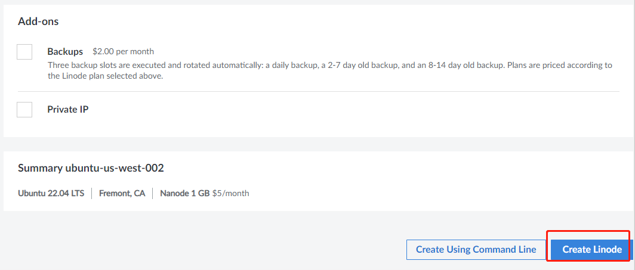Enable the Backups add-on checkbox
Viewport: 635px width, 270px height.
[x=24, y=52]
